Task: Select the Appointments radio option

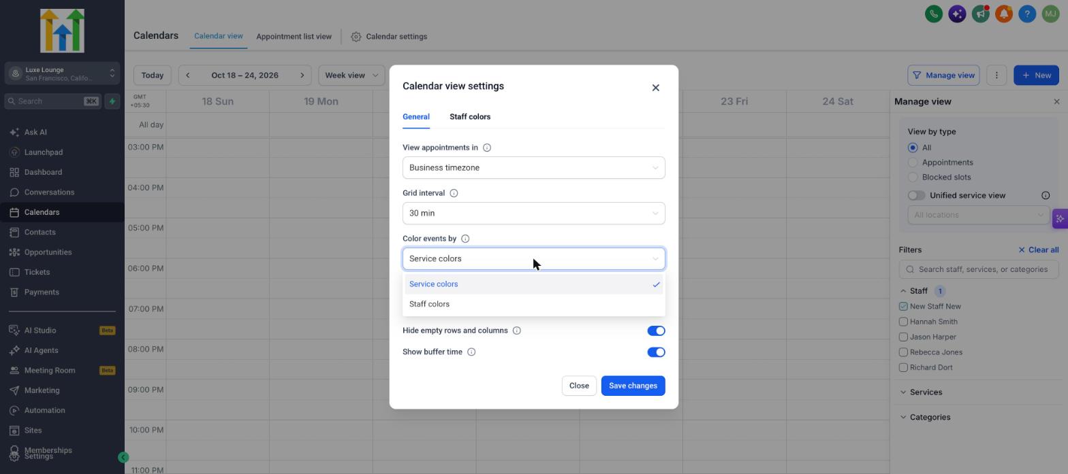Action: [913, 163]
